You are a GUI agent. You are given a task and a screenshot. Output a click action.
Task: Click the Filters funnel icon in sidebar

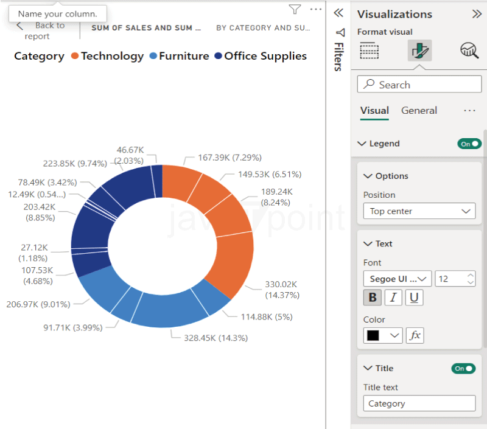(x=340, y=32)
